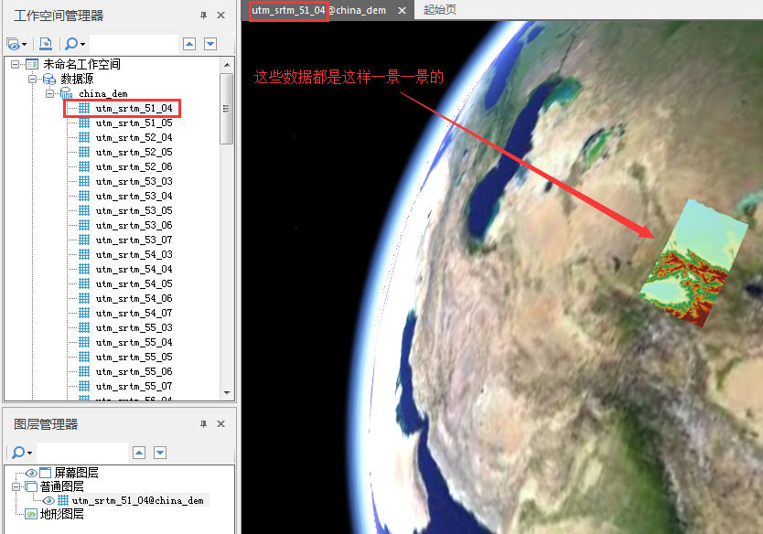Click the document icon in workspace manager toolbar

pos(46,44)
